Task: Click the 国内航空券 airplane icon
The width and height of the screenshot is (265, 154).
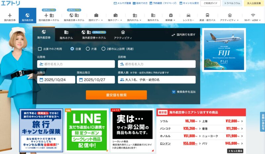Action: (x=10, y=15)
